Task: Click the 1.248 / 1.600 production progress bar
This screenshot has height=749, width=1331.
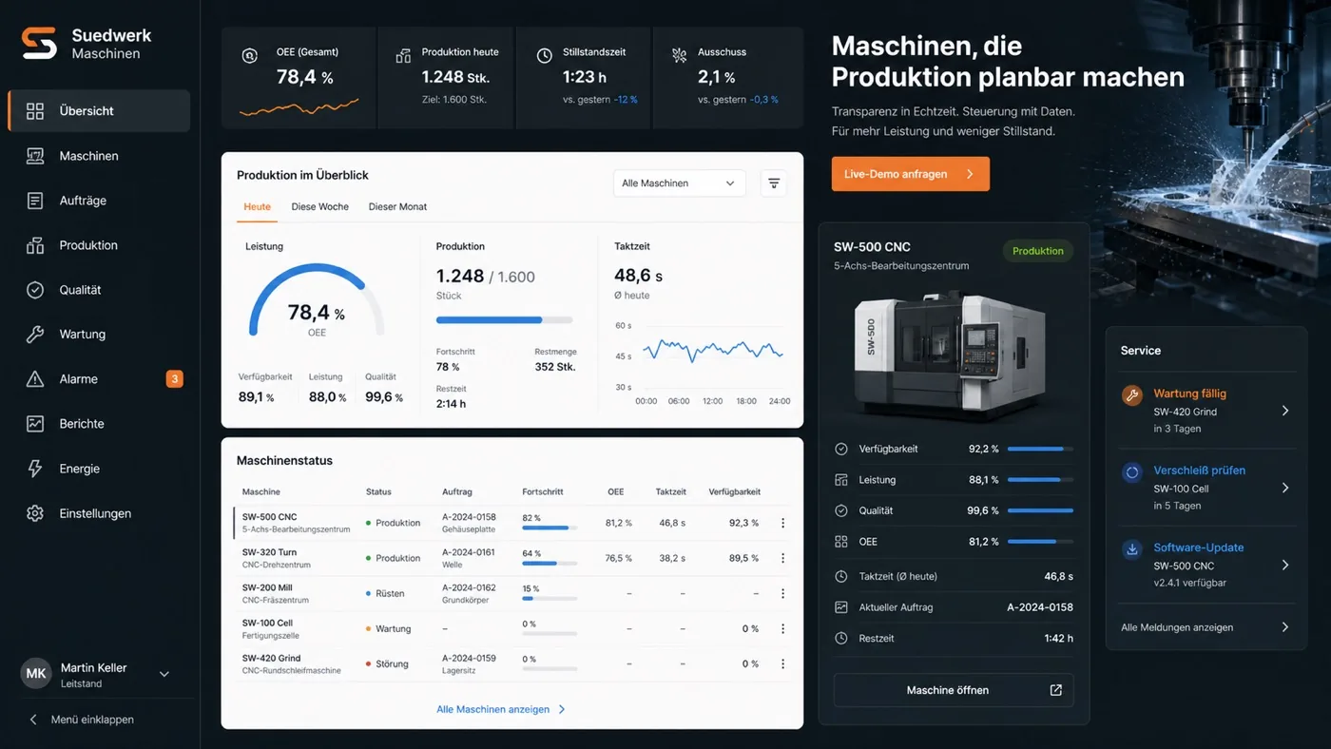Action: coord(504,320)
